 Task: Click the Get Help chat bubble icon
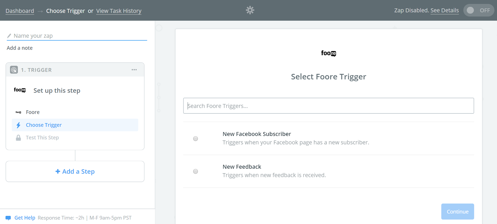click(x=8, y=218)
